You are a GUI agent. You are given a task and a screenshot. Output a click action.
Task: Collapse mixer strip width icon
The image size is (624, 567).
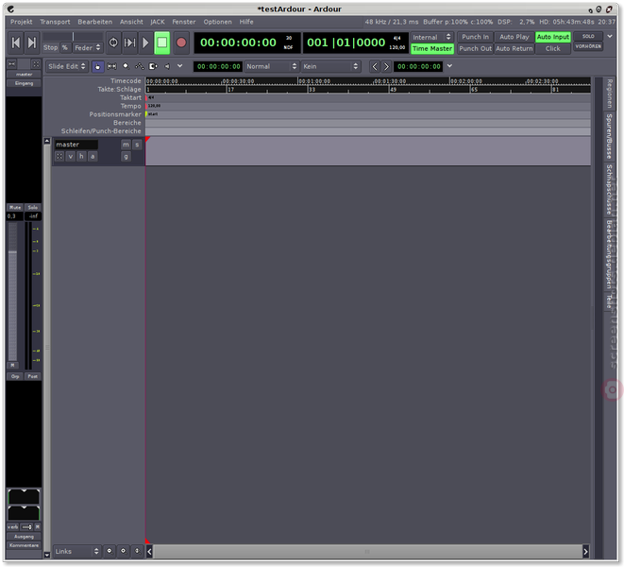pos(12,63)
